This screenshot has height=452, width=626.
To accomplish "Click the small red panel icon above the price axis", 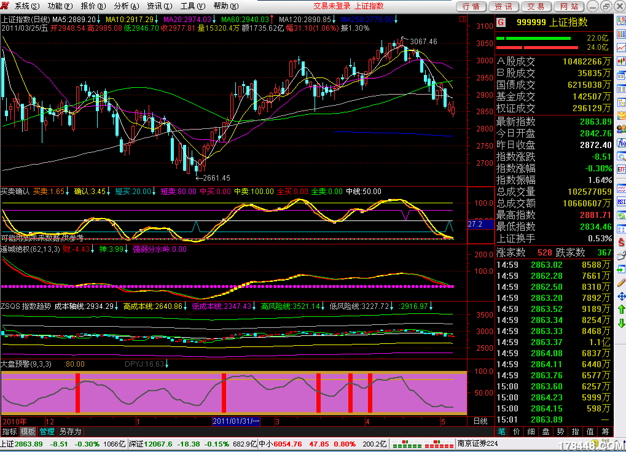I will [463, 19].
